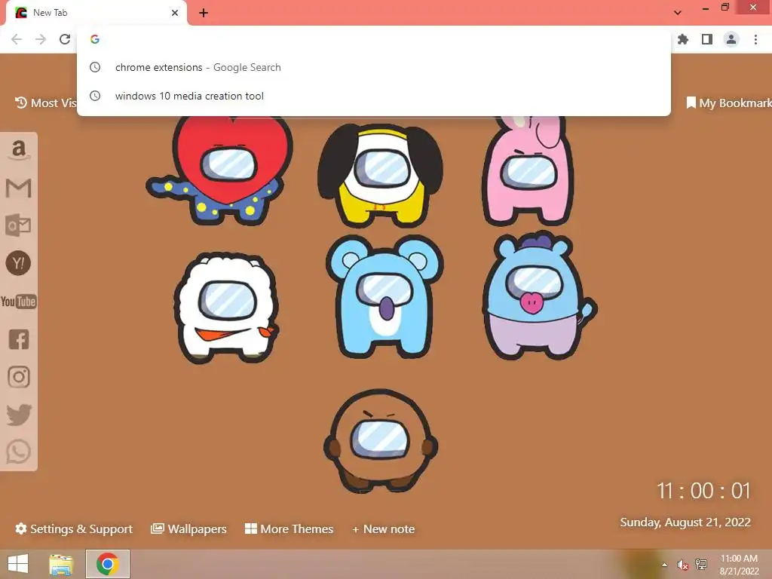This screenshot has height=579, width=772.
Task: Expand the tab search dropdown arrow
Action: point(678,13)
